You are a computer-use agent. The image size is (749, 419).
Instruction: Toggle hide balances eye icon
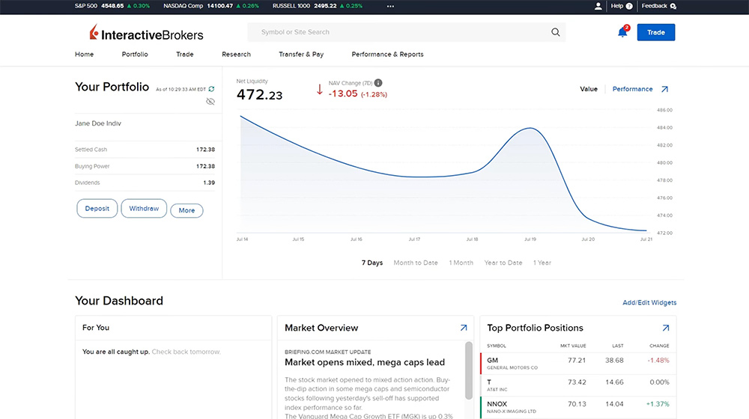pos(210,101)
